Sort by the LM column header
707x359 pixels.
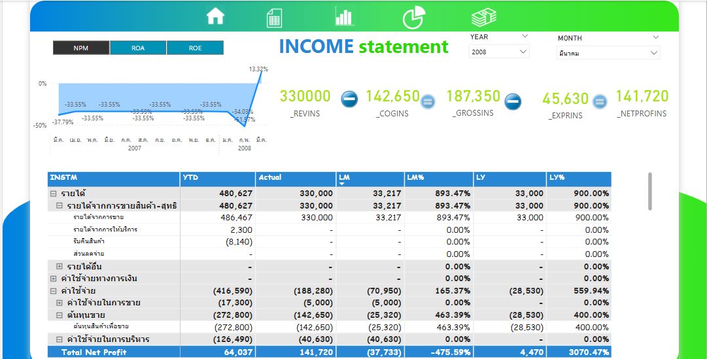[371, 177]
